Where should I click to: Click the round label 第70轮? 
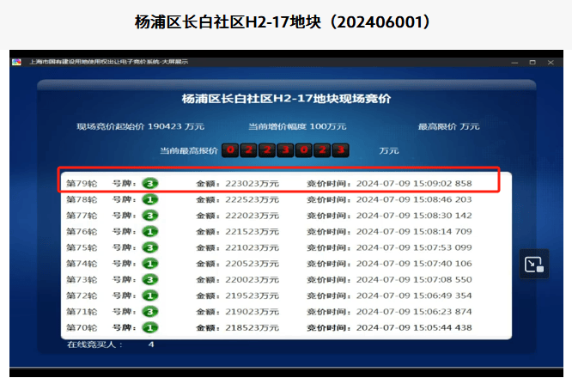coord(82,328)
